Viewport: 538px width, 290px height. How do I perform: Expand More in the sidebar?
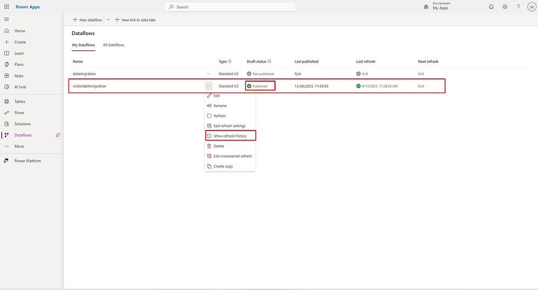coord(19,146)
